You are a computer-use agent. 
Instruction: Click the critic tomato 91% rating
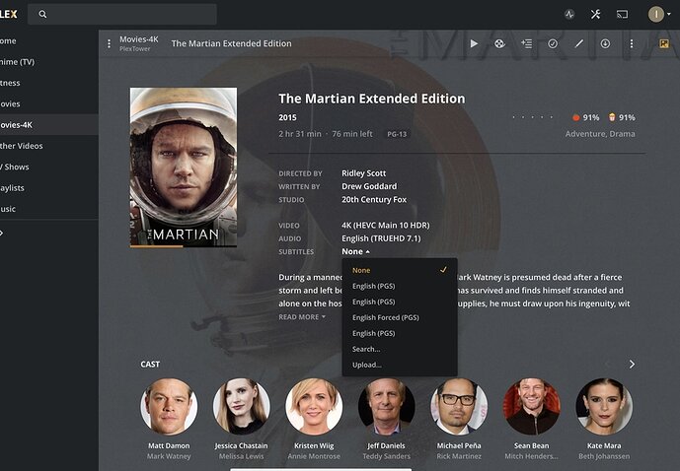(586, 117)
